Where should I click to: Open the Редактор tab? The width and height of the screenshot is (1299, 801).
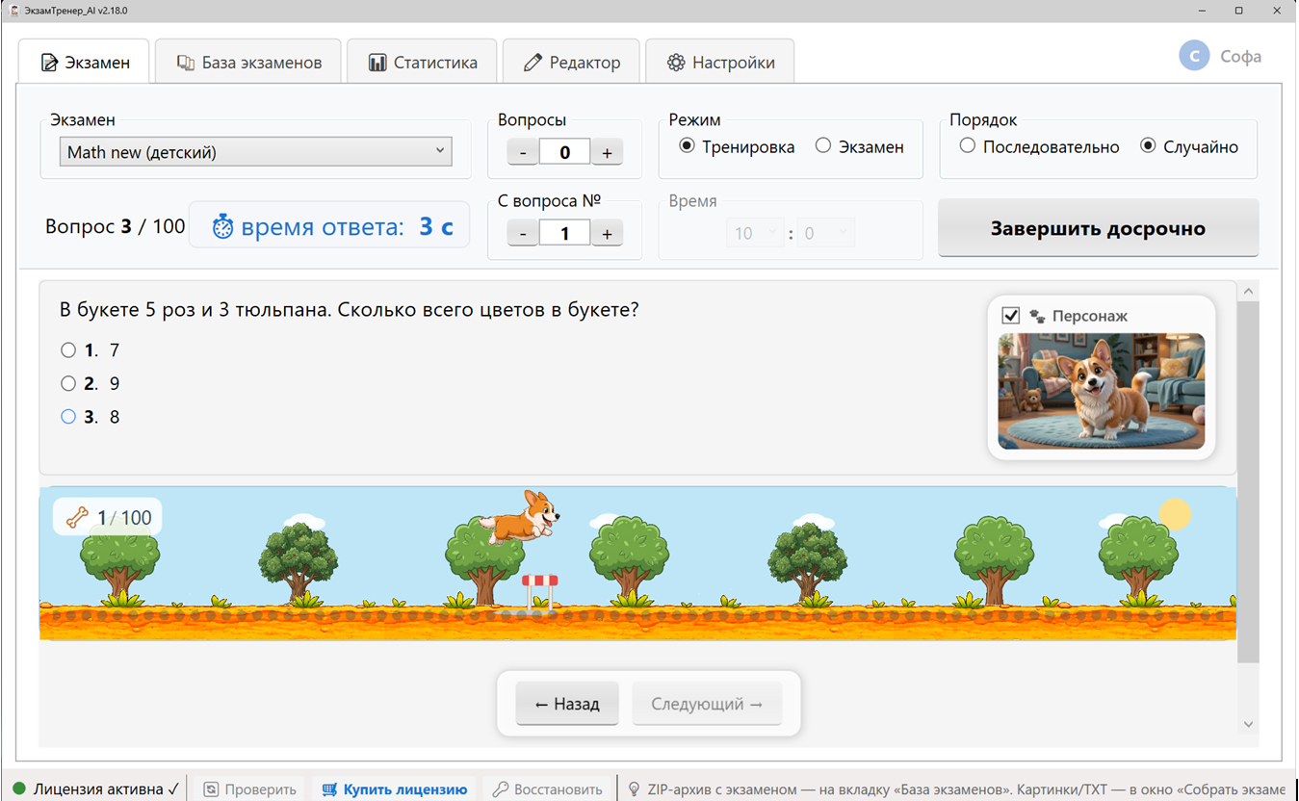pyautogui.click(x=571, y=63)
